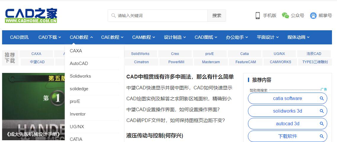The width and height of the screenshot is (337, 142).
Task: Open the TYPE3三维雕刻 download link
Action: [x=315, y=62]
